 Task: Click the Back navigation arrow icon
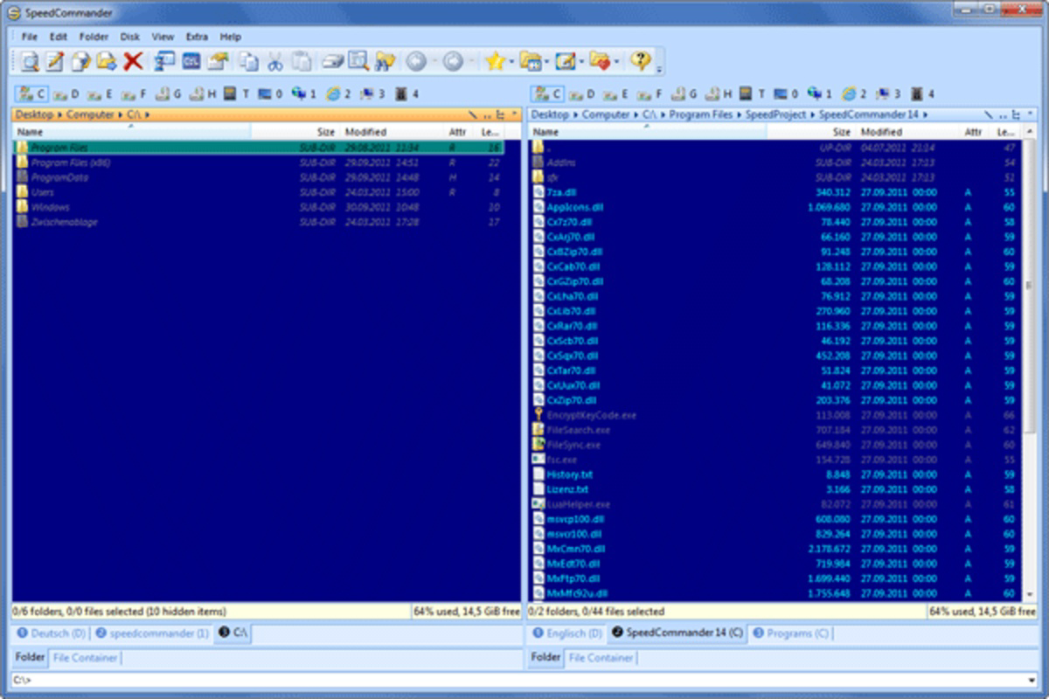coord(416,61)
